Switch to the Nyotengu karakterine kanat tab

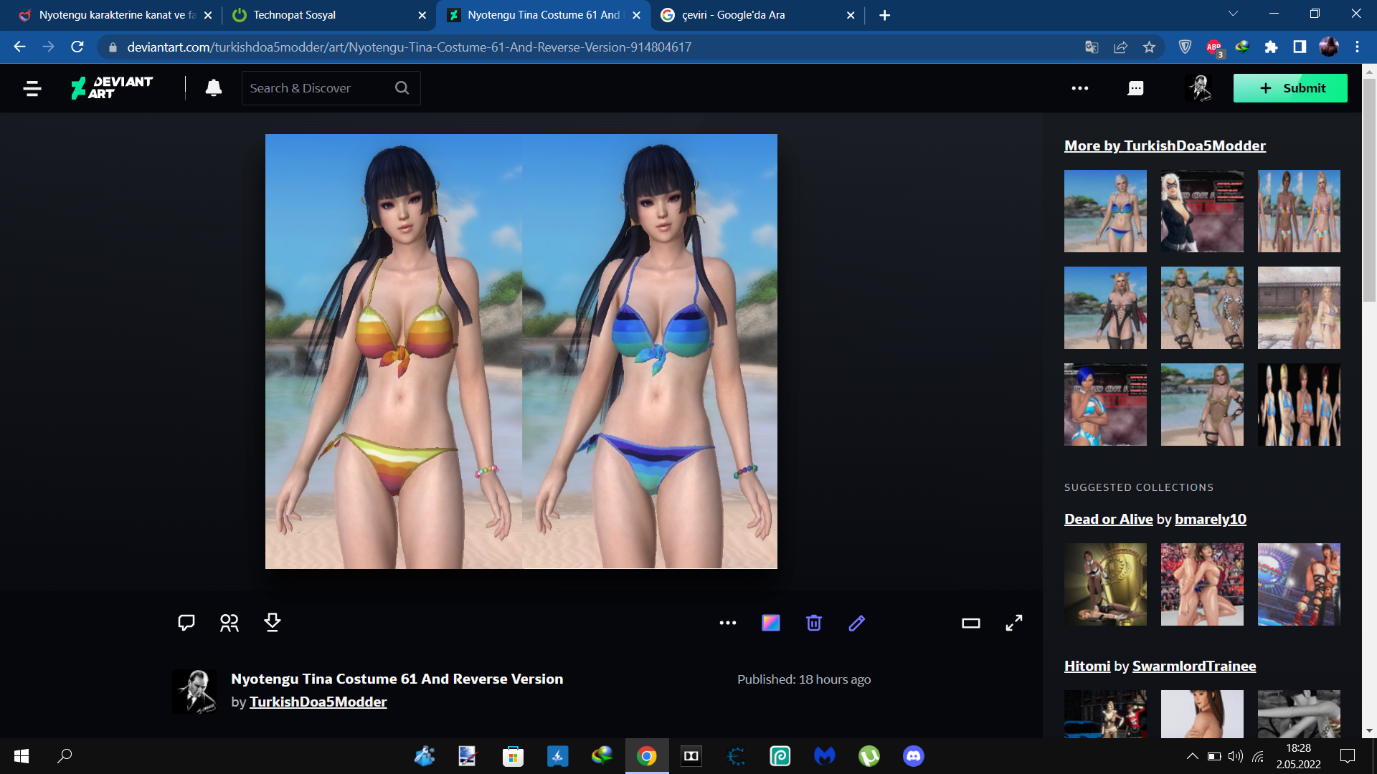[115, 15]
